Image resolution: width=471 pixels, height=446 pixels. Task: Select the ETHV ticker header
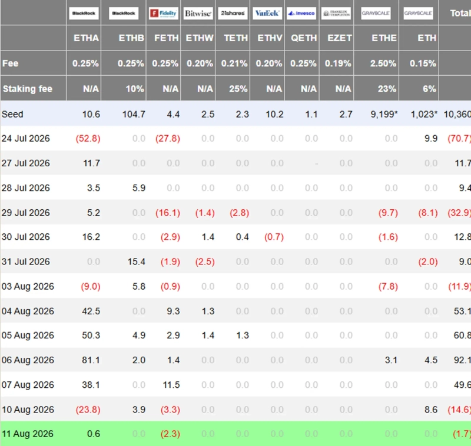pos(270,38)
